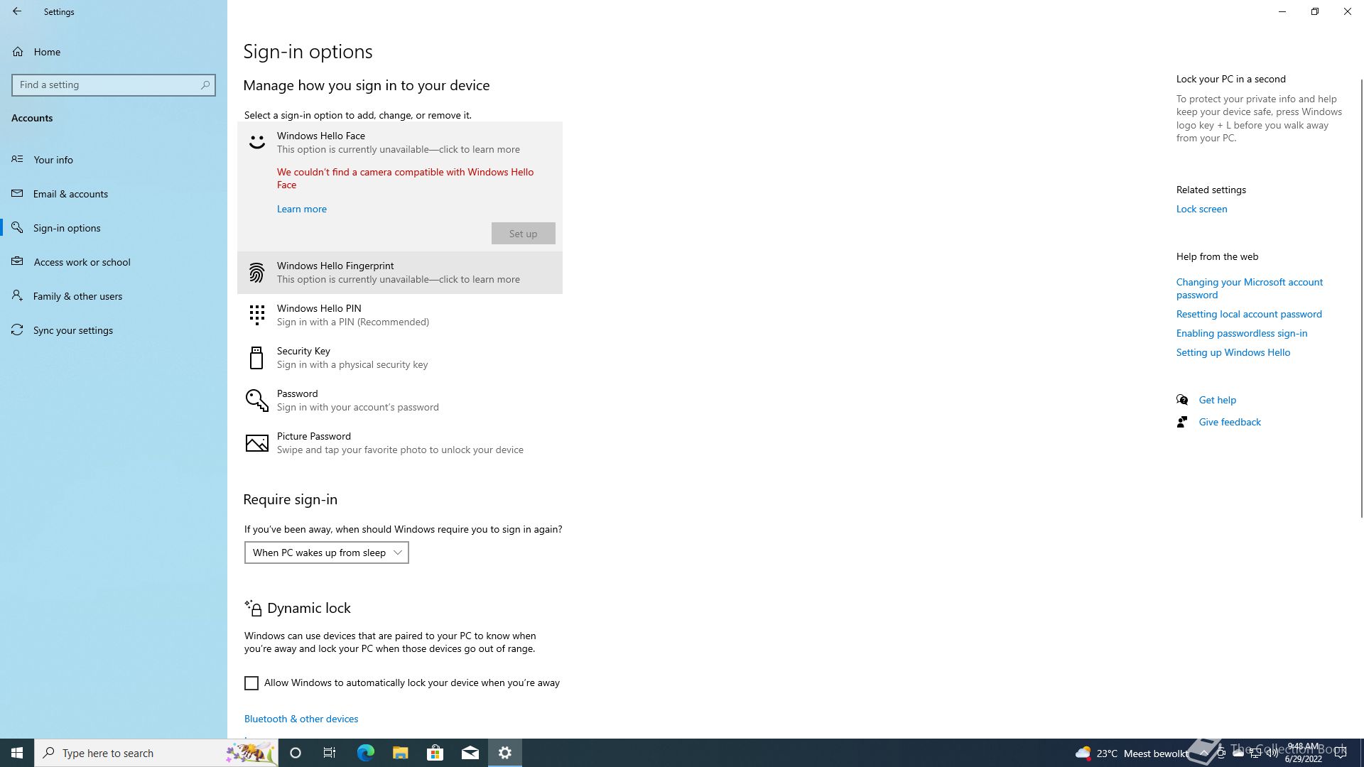The width and height of the screenshot is (1364, 767).
Task: Click the fingerprint icon
Action: click(x=256, y=273)
